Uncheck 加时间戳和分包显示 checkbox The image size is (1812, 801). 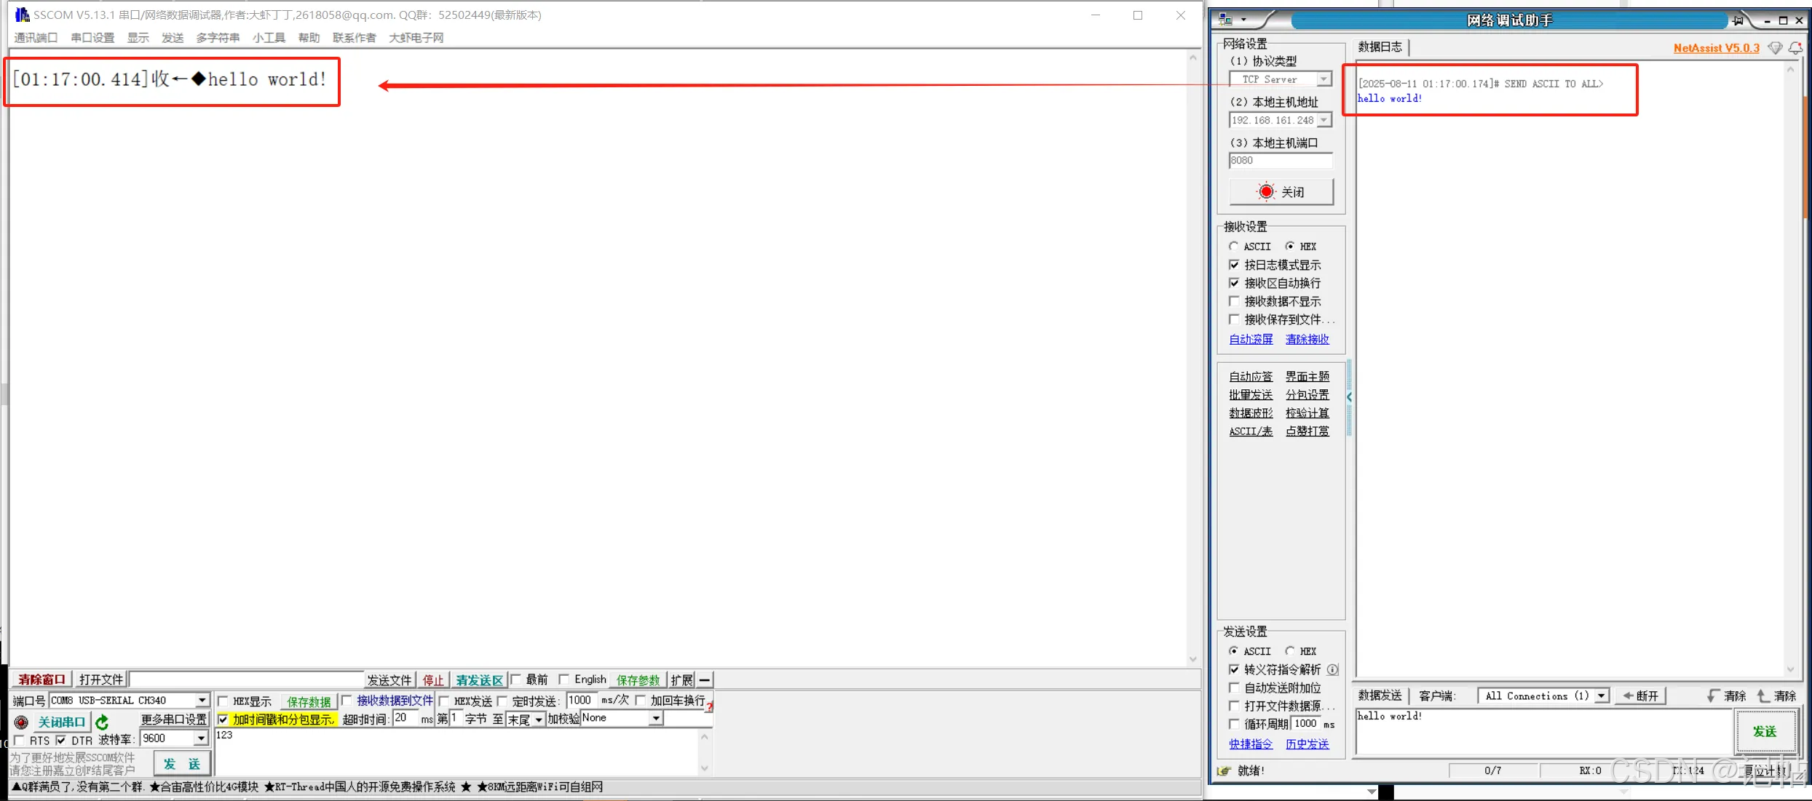(223, 720)
